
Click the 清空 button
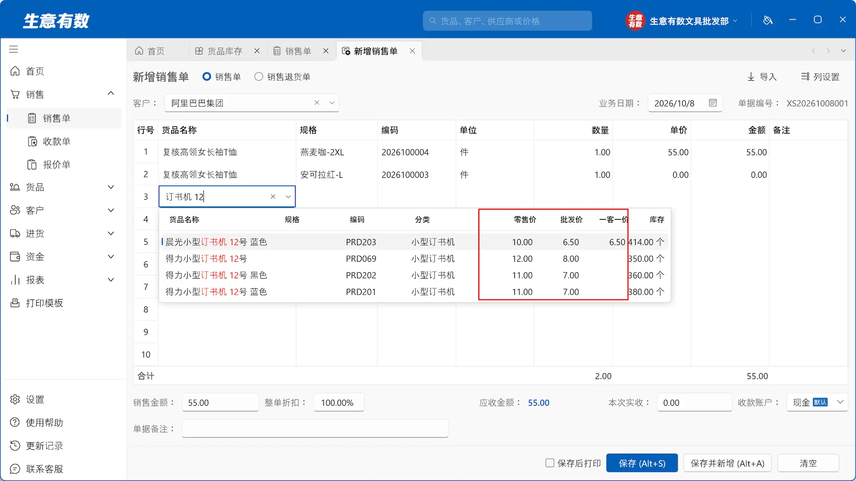click(x=808, y=463)
